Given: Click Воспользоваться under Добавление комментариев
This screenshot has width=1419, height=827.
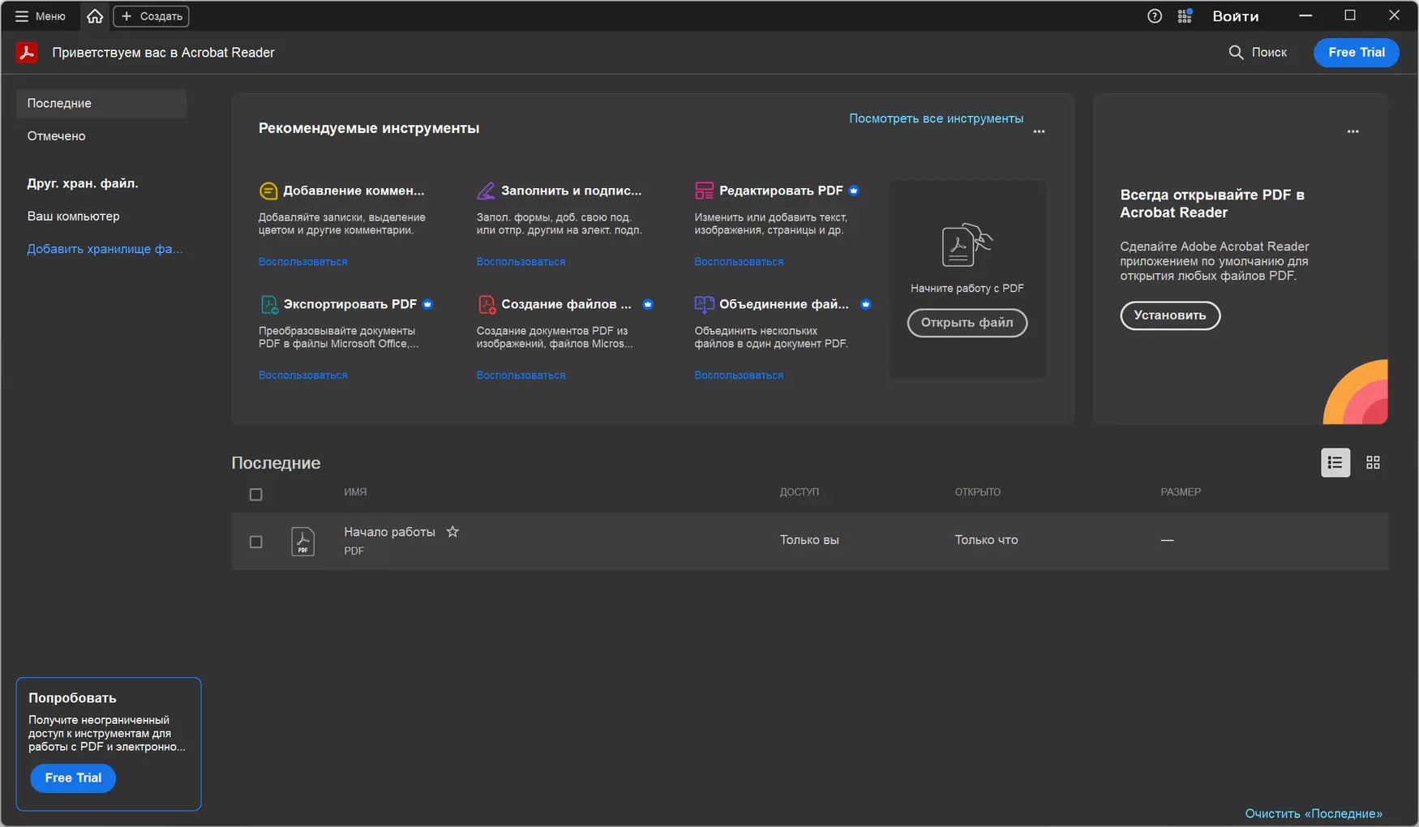Looking at the screenshot, I should coord(302,262).
